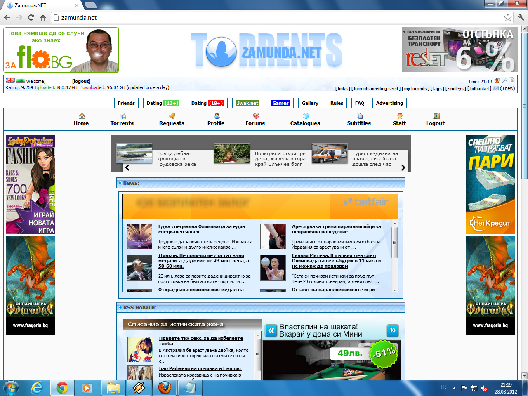Launch Internet Explorer from taskbar
Image resolution: width=528 pixels, height=396 pixels.
tap(37, 388)
